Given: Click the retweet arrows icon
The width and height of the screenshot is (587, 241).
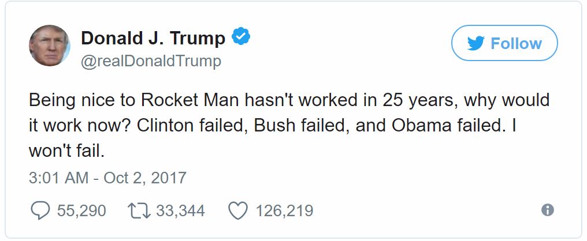Looking at the screenshot, I should pyautogui.click(x=138, y=210).
